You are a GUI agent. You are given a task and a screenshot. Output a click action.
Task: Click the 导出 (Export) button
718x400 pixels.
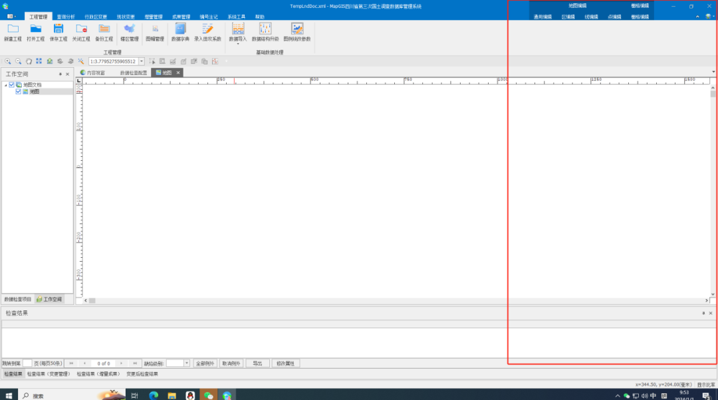[x=257, y=363]
